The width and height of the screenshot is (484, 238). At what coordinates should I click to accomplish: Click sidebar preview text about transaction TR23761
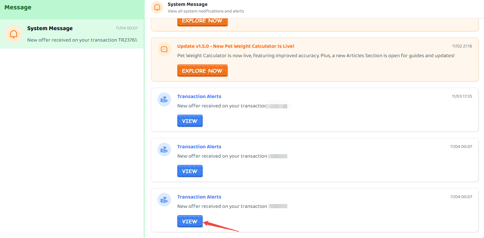[83, 40]
